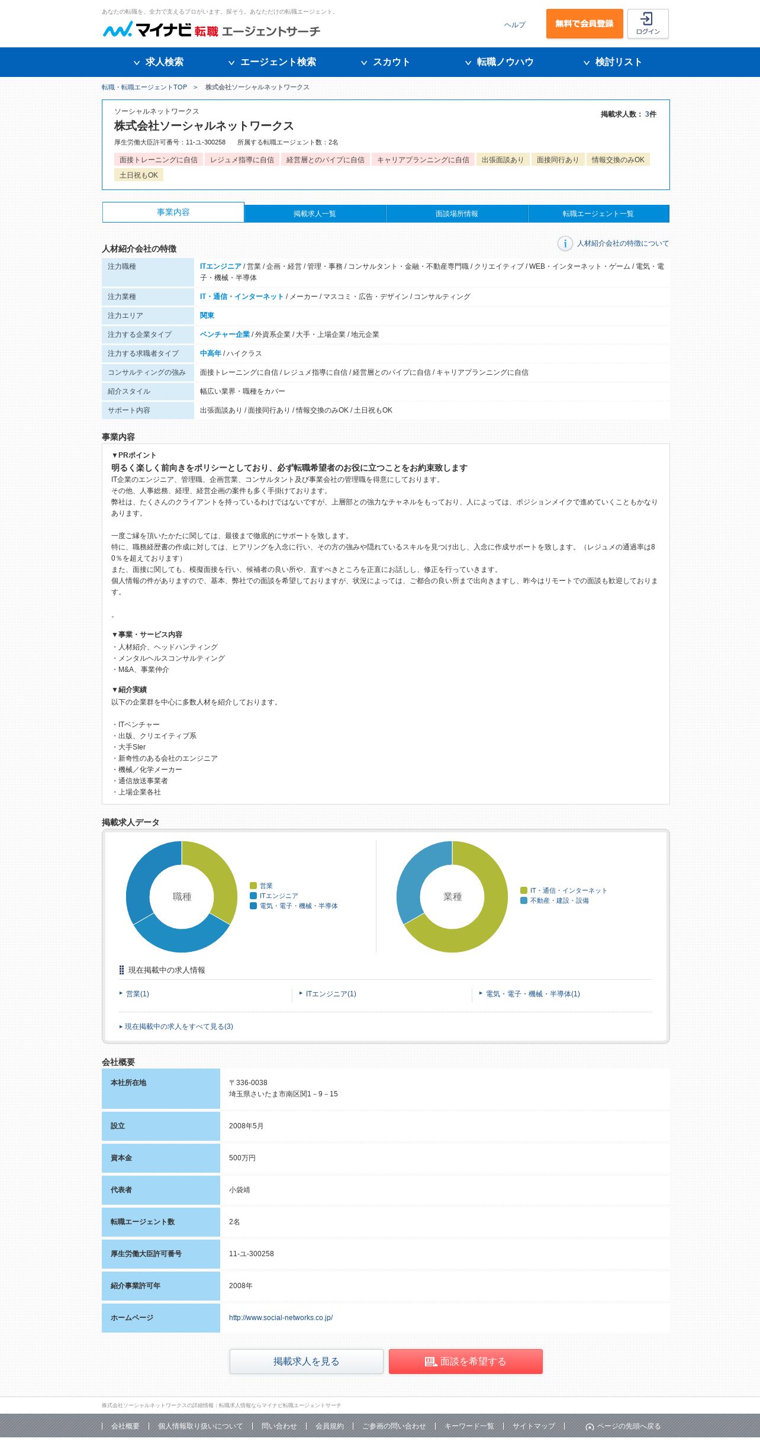Image resolution: width=760 pixels, height=1448 pixels.
Task: Click the login icon button
Action: coord(648,24)
